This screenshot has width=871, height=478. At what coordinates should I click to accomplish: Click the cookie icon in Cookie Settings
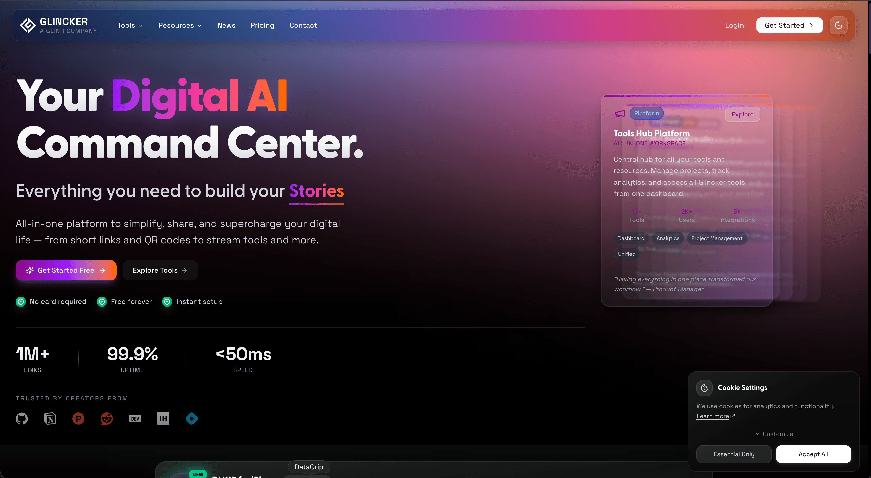[x=704, y=388]
